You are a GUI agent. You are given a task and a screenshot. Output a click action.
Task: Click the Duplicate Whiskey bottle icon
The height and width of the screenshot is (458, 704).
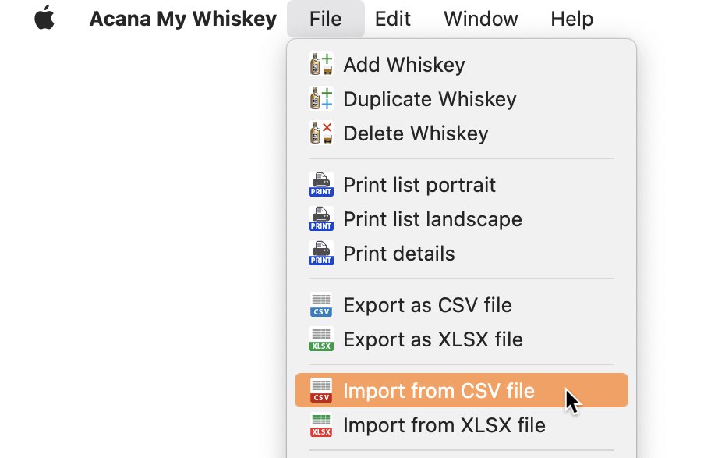[320, 99]
